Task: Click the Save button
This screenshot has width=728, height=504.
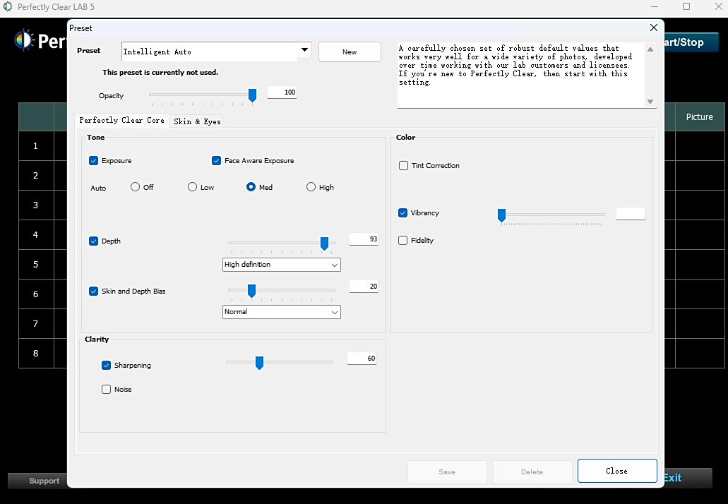Action: [x=447, y=472]
